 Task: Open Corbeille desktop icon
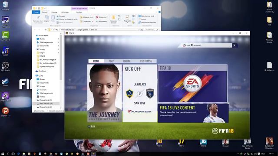(6, 6)
